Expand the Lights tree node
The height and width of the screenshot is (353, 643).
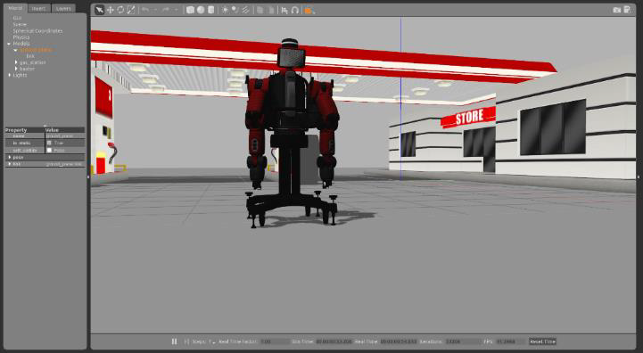tap(10, 75)
